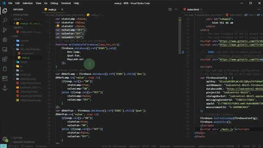Click the VS Code logo in title bar

[4, 3]
